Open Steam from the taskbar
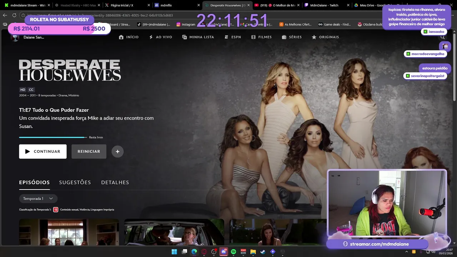Viewport: 457px width, 257px height. [263, 252]
